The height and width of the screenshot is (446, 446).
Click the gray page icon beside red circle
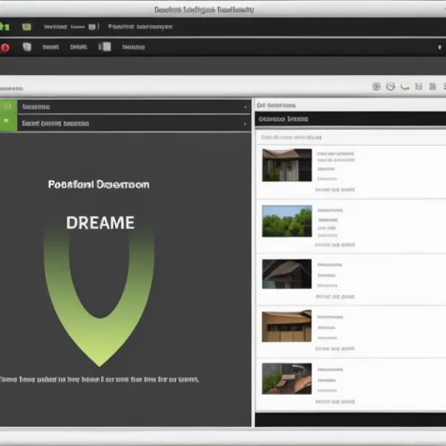coord(27,47)
